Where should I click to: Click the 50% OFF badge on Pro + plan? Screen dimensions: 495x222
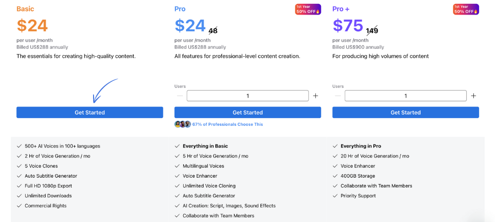pos(466,9)
